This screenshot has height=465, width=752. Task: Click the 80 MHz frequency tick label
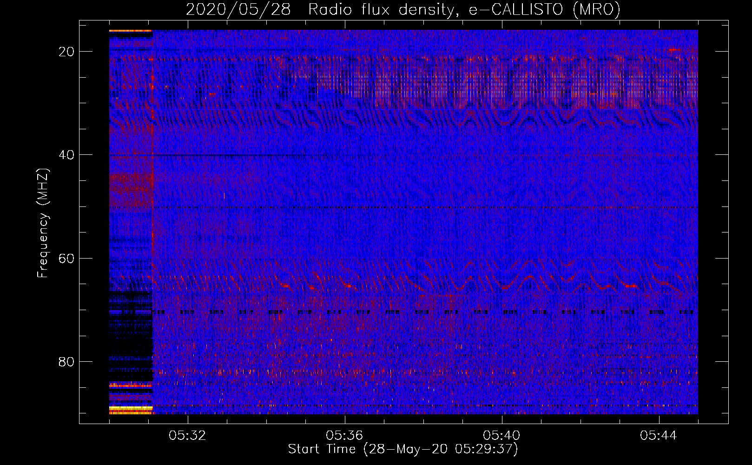click(66, 361)
